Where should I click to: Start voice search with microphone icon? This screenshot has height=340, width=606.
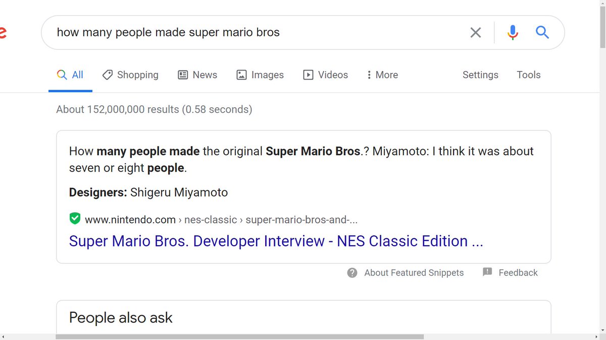513,33
